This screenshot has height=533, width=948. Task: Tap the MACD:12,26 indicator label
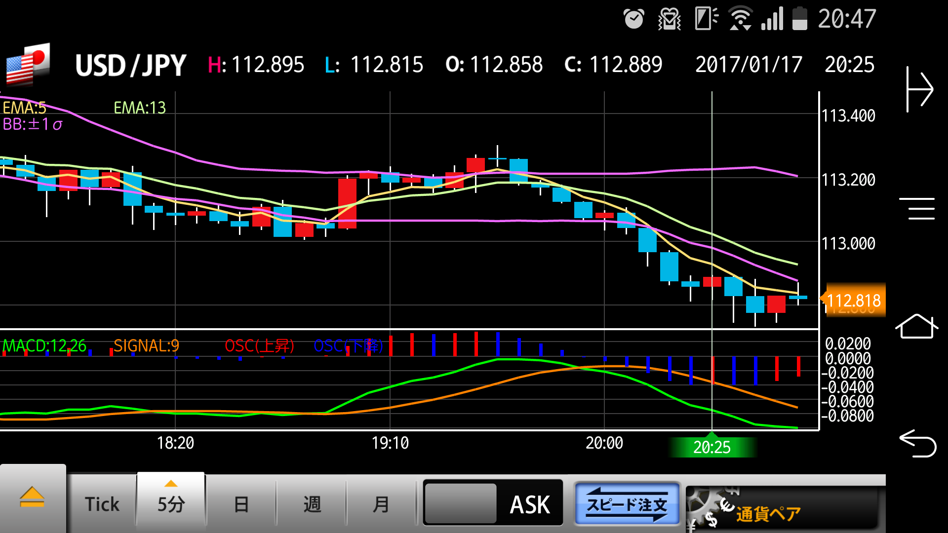(x=44, y=345)
